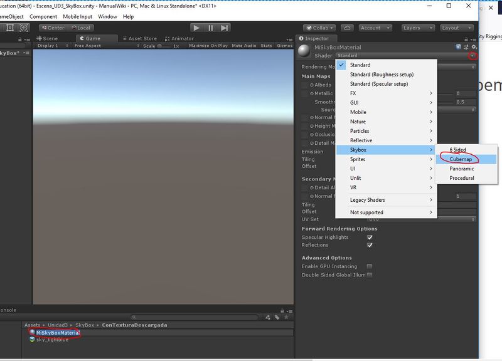Open the Shader dropdown arrow

pos(473,56)
